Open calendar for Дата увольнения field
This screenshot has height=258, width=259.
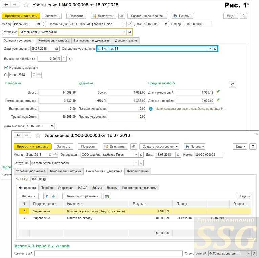[57, 49]
